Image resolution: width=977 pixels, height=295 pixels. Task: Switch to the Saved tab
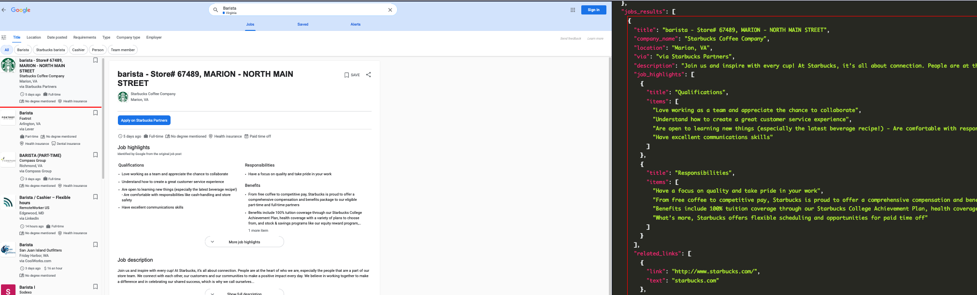pyautogui.click(x=303, y=24)
